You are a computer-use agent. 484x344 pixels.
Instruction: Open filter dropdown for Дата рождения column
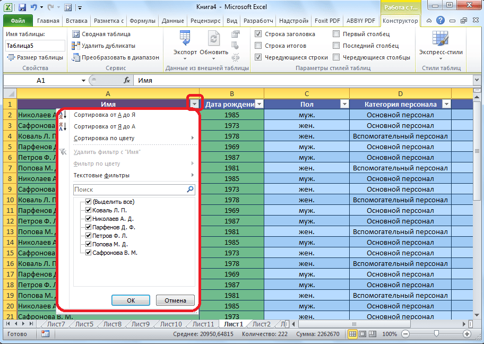[258, 105]
